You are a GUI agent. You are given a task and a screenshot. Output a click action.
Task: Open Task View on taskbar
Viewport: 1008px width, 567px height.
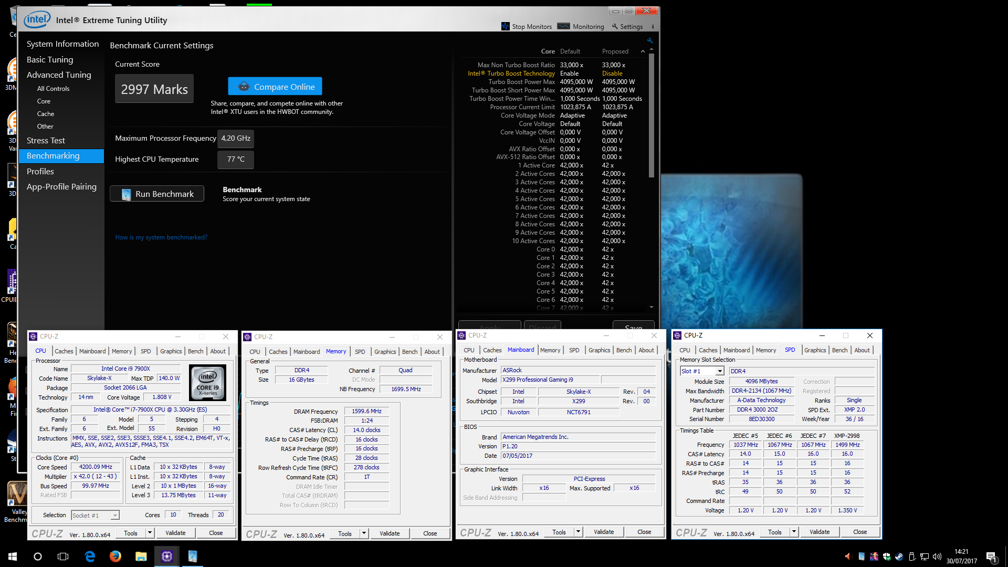(x=63, y=556)
